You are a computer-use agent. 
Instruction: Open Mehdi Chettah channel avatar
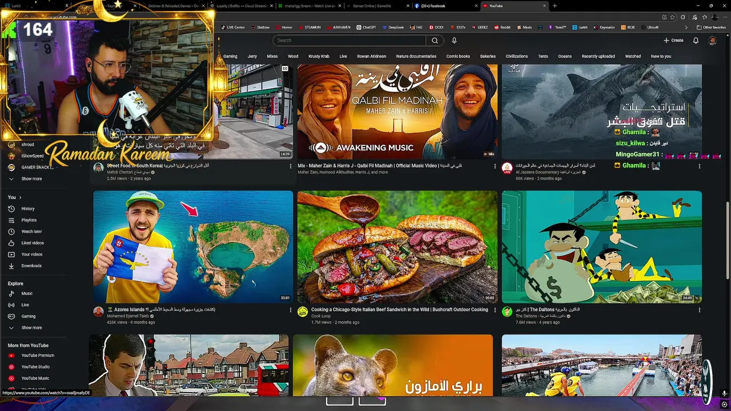[98, 168]
